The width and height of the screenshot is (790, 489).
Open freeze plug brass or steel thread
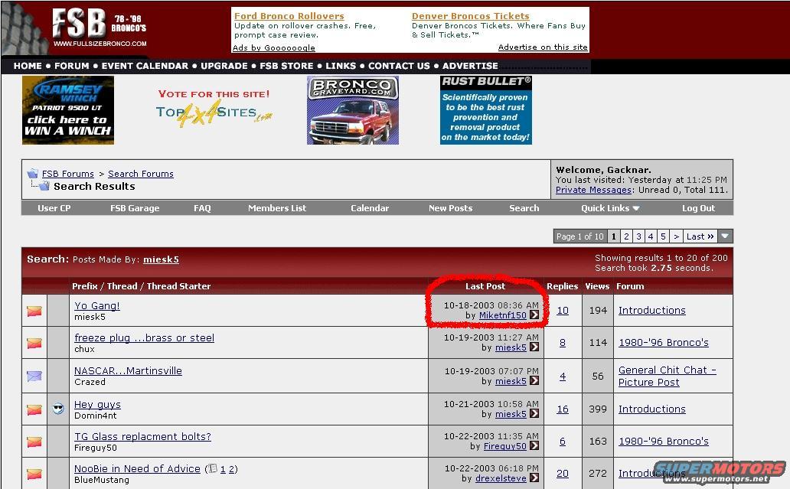[x=144, y=338]
